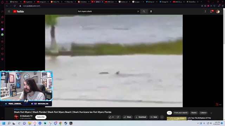Click in the YouTube search field
Screen dimensions: 225x126
point(107,12)
